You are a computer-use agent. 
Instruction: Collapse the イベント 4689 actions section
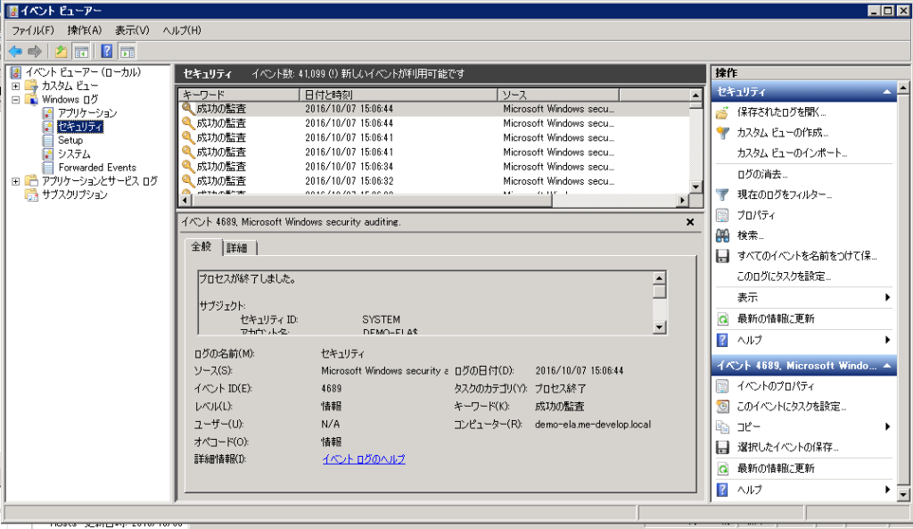(887, 366)
